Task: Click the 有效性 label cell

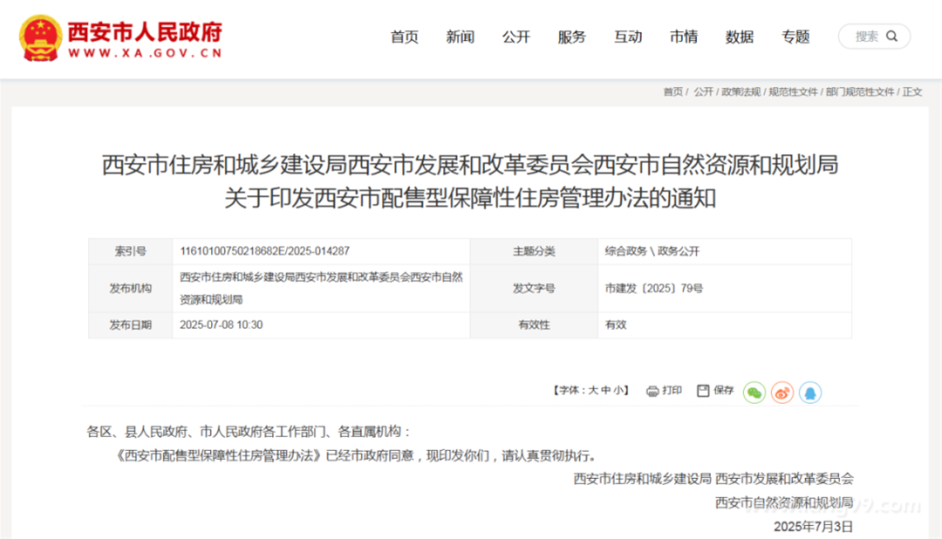Action: tap(534, 325)
